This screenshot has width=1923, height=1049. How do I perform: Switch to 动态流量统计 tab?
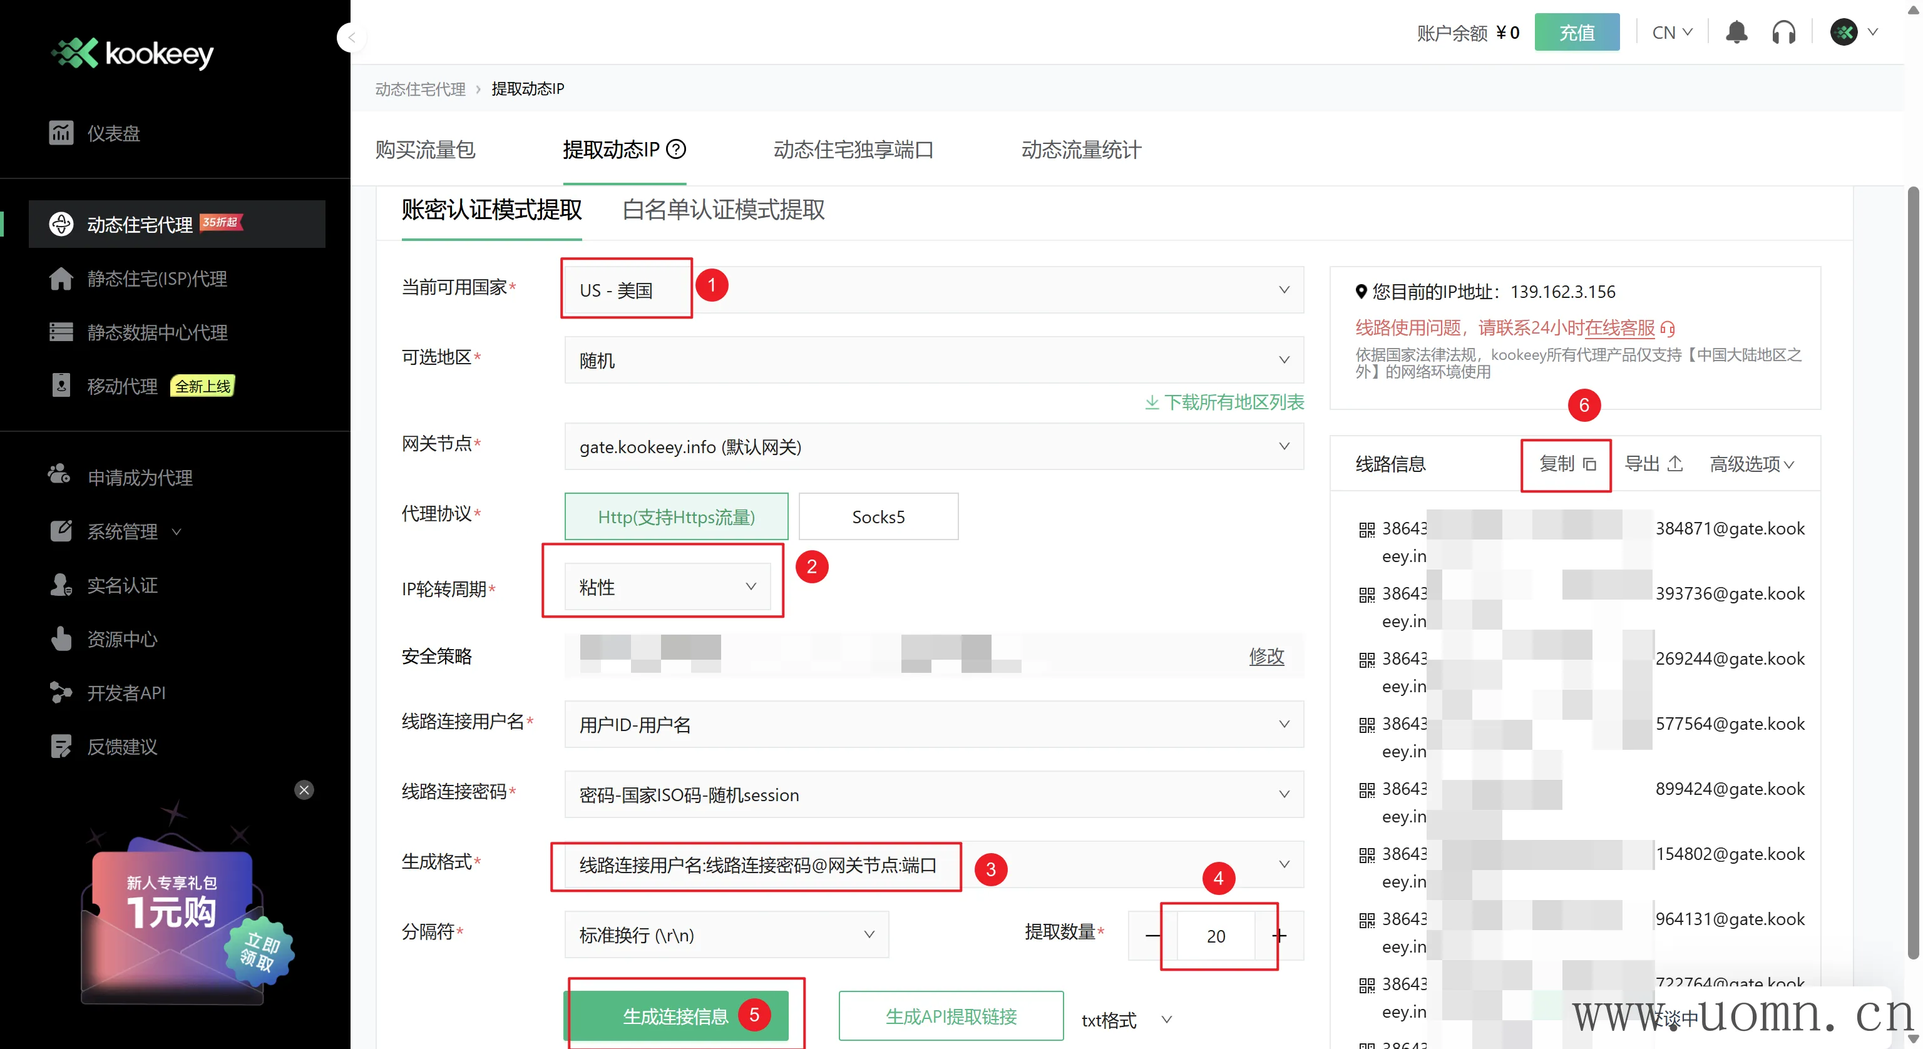click(x=1080, y=150)
